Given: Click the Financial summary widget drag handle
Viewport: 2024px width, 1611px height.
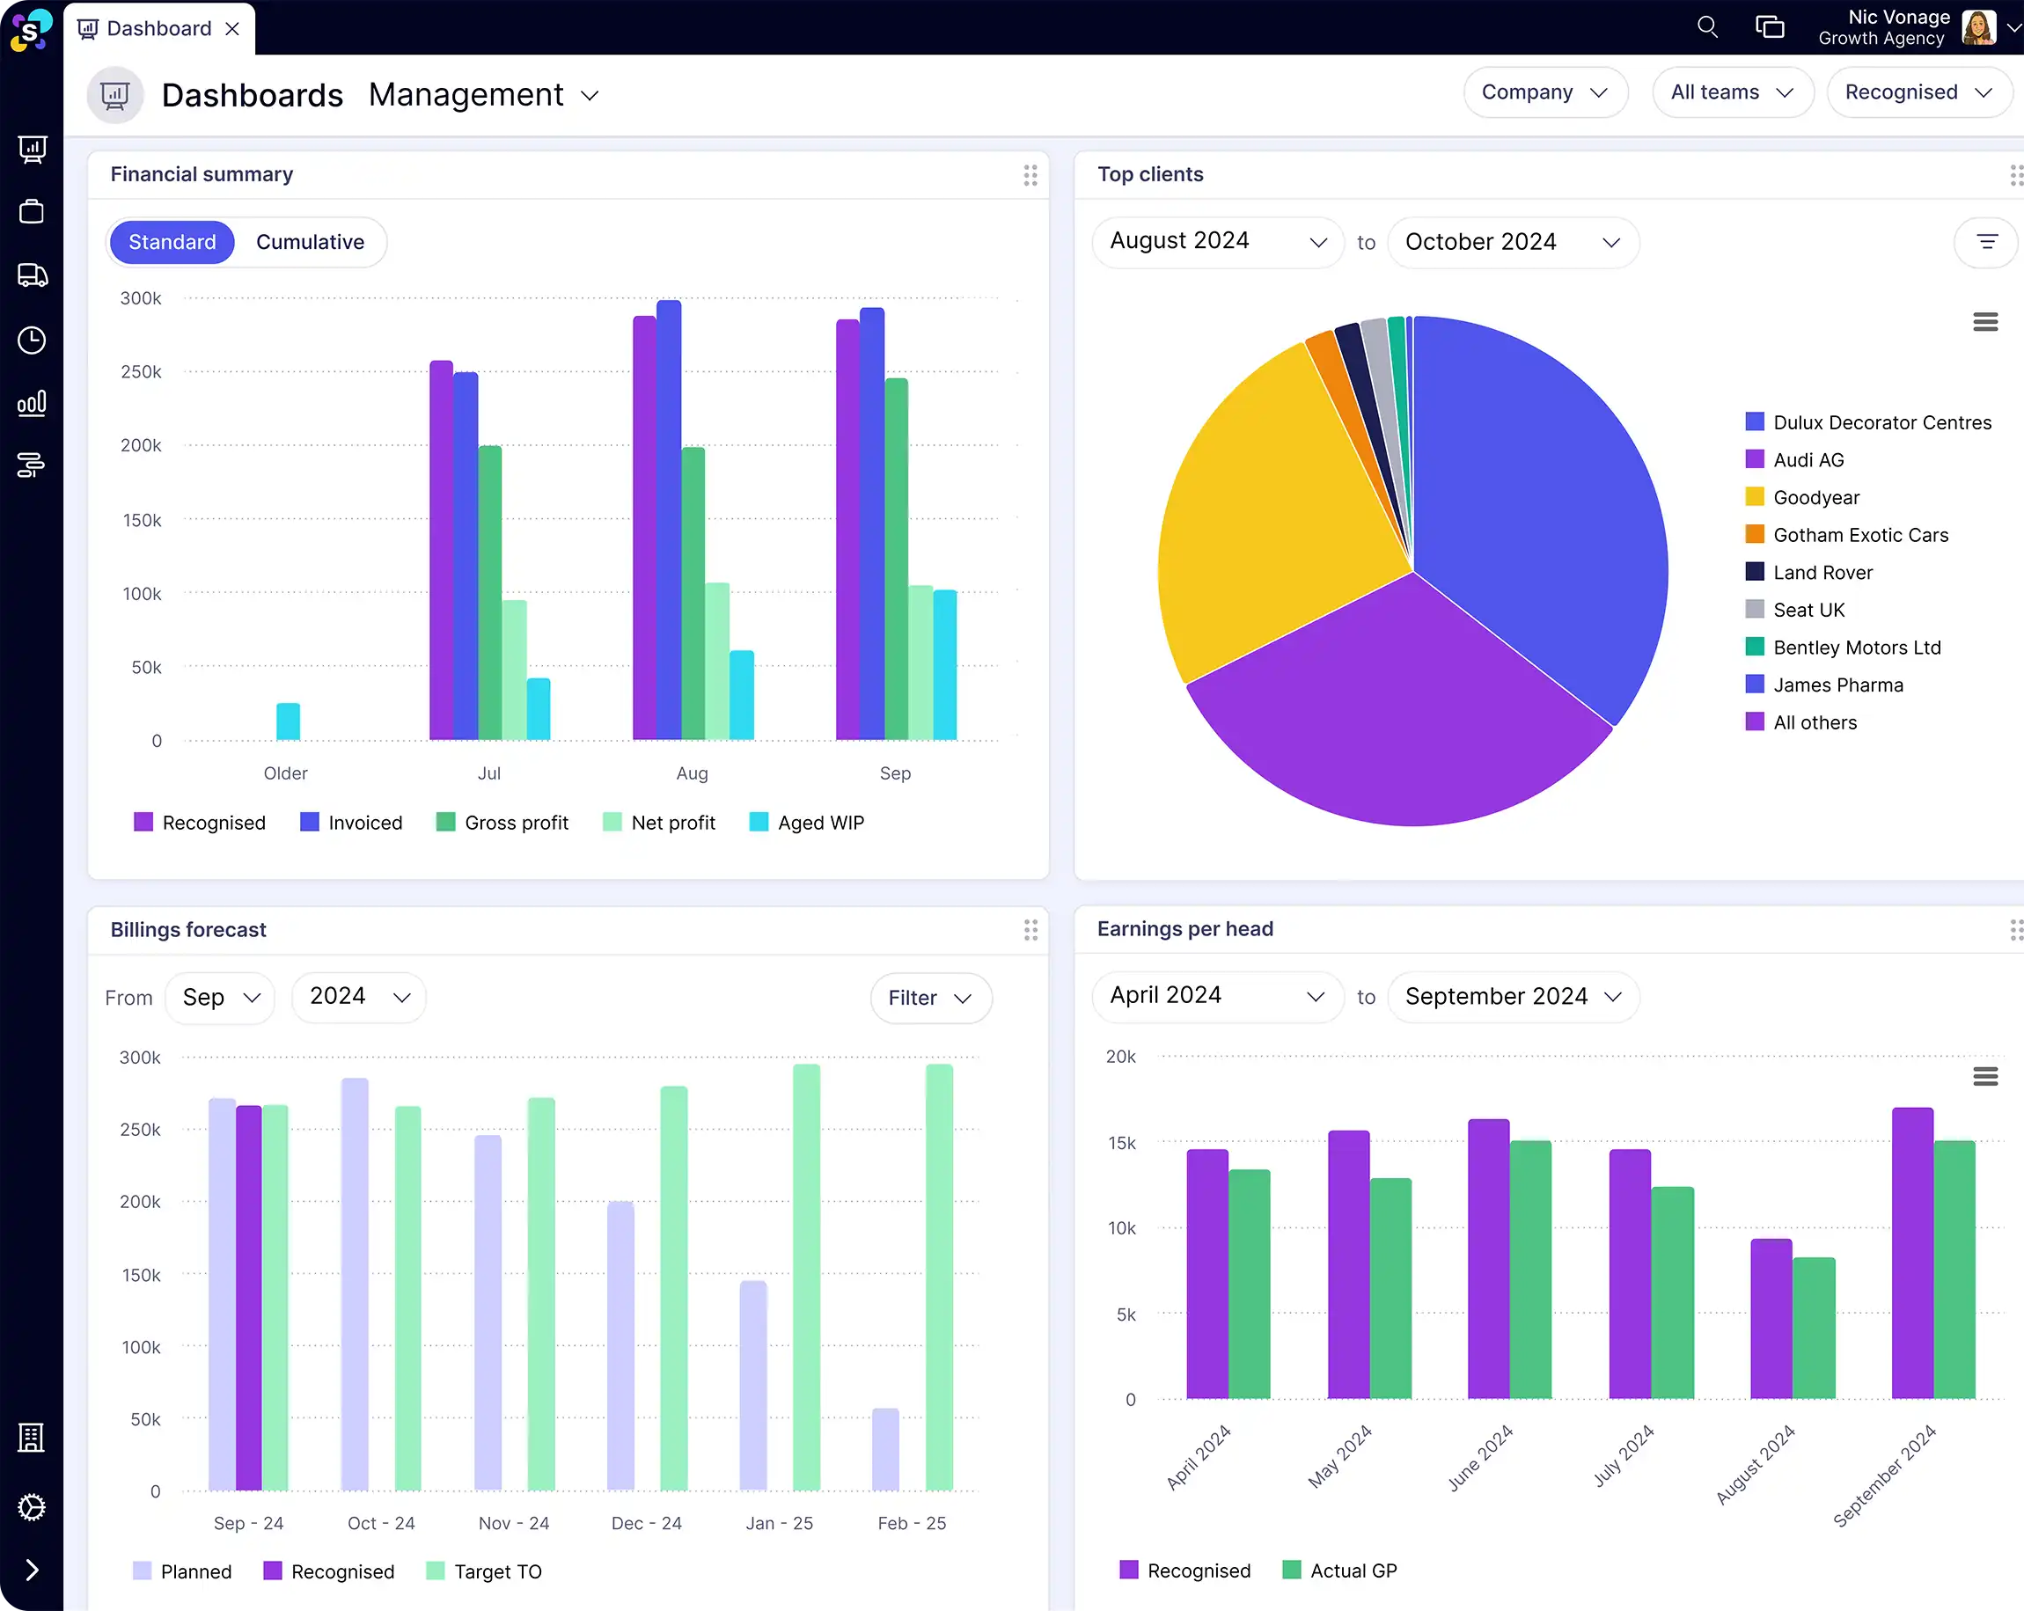Looking at the screenshot, I should pos(1030,174).
